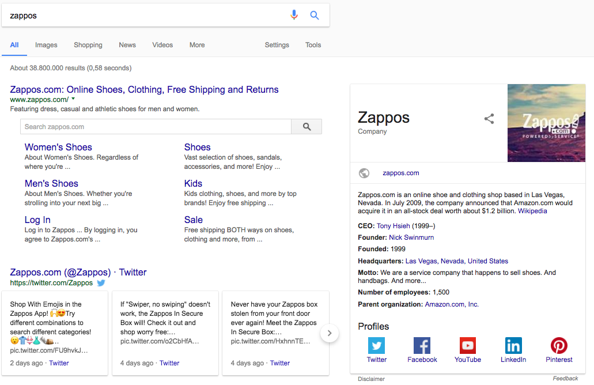Click the About 38.800.000 results text
The width and height of the screenshot is (594, 385).
pos(71,68)
